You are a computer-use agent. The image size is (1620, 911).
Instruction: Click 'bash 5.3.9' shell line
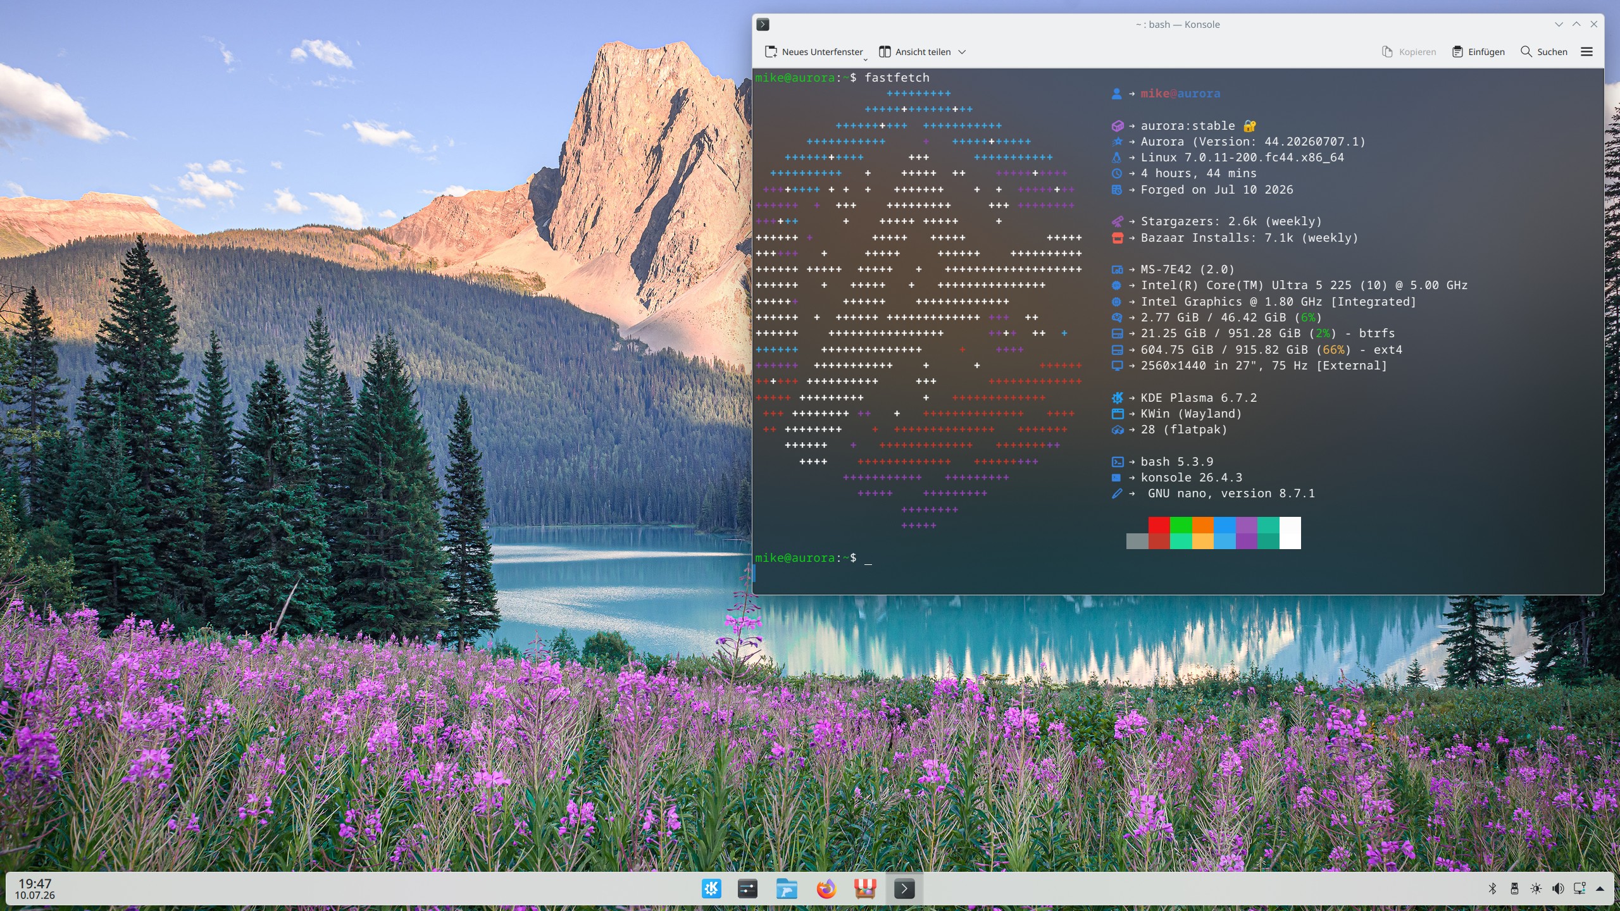pos(1176,462)
